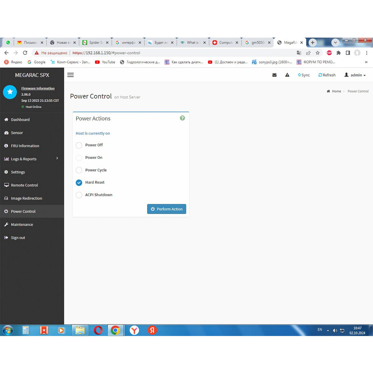The image size is (373, 373).
Task: Open Remote Control in sidebar
Action: click(x=24, y=185)
